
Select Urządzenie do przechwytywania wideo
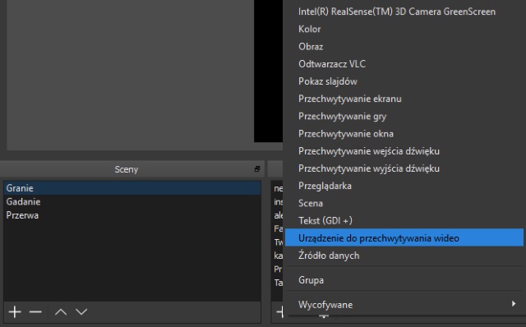[404, 237]
